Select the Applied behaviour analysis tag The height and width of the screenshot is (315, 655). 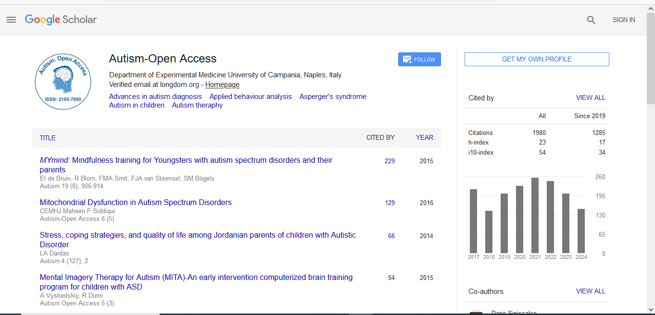[x=251, y=97]
